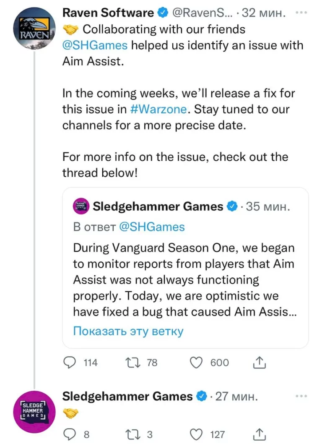This screenshot has width=322, height=444.
Task: Click 'Показать эту ветку' link
Action: (128, 331)
